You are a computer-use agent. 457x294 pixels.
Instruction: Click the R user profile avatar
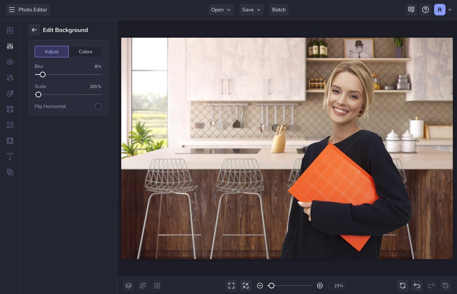(x=440, y=10)
